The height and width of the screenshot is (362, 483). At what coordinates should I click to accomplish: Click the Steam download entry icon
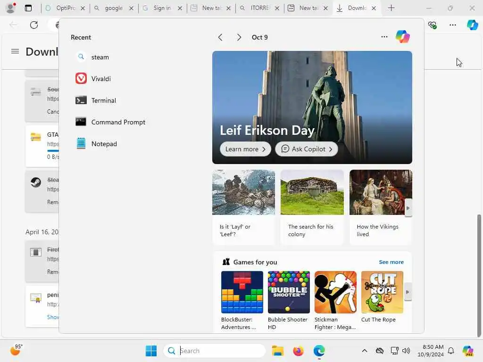point(36,182)
